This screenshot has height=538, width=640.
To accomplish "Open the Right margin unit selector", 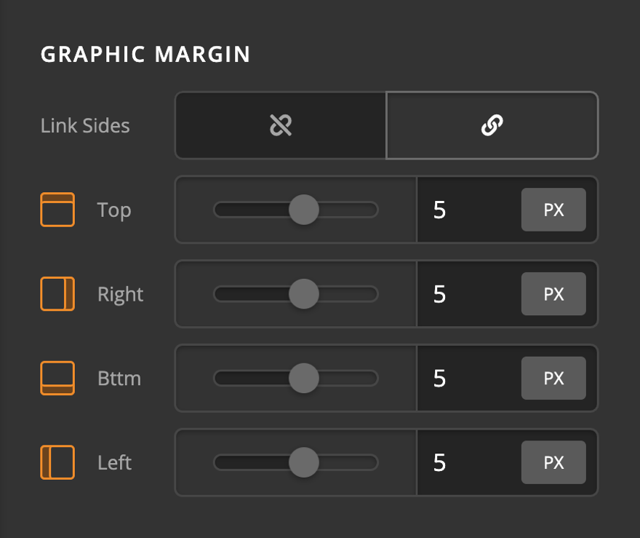I will (553, 294).
